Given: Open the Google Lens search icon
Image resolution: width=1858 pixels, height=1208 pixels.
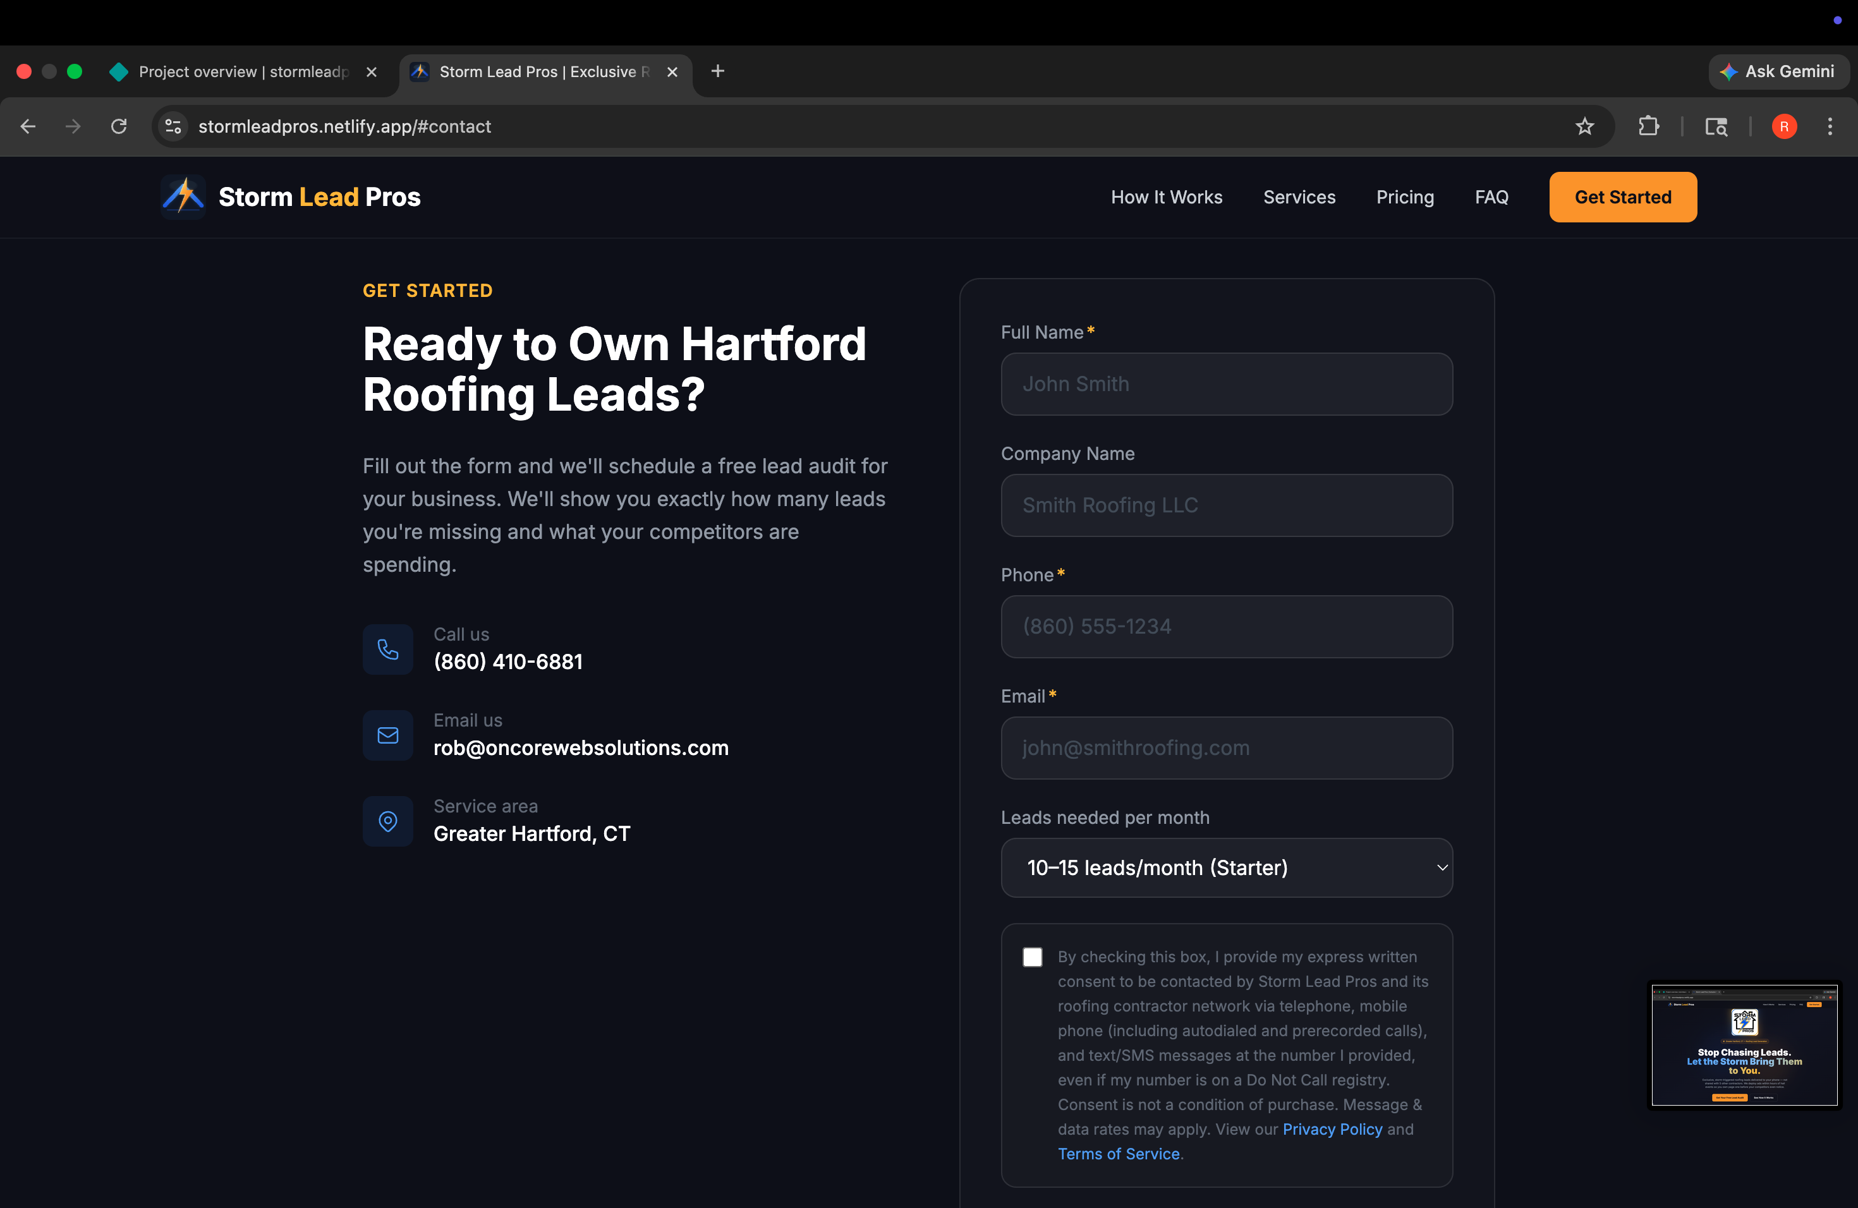Looking at the screenshot, I should pos(1716,126).
